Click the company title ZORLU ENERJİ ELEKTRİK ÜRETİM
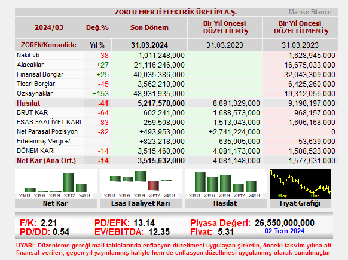The image size is (348, 260). (176, 12)
